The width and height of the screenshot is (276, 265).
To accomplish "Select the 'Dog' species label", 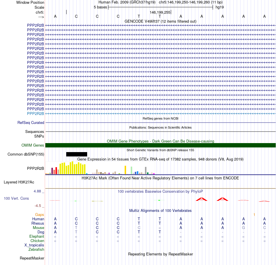I will [41, 232].
